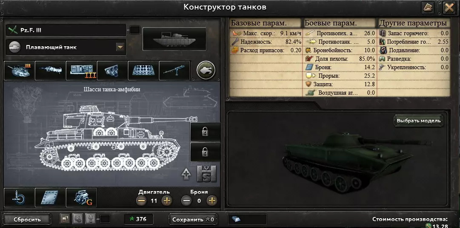The width and height of the screenshot is (460, 228).
Task: Toggle the copy-design icon in bottom bar
Action: click(65, 219)
